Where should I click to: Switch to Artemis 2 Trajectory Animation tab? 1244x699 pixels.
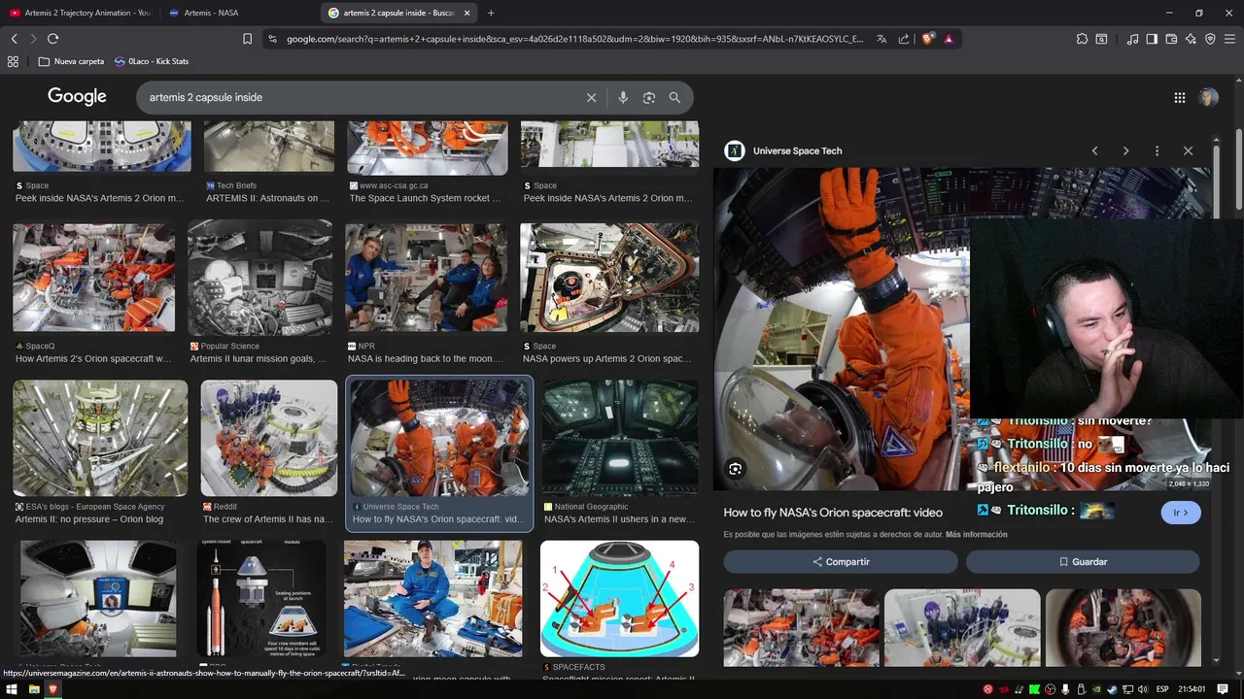click(81, 13)
